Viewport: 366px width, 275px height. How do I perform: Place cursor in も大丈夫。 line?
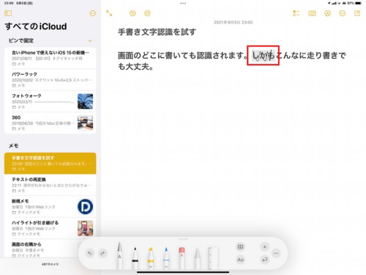135,67
